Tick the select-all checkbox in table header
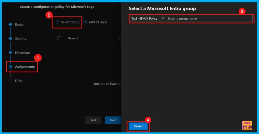 point(59,38)
